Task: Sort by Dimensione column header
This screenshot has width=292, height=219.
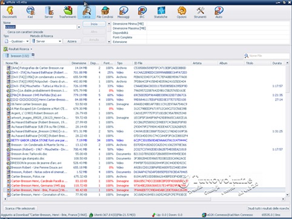Action: [x=79, y=63]
